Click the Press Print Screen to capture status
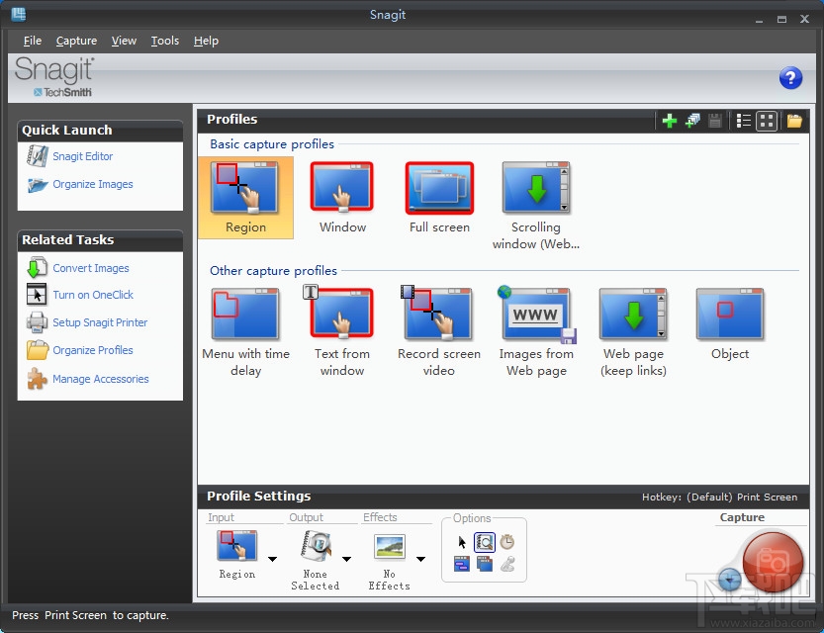The height and width of the screenshot is (633, 824). coord(90,615)
